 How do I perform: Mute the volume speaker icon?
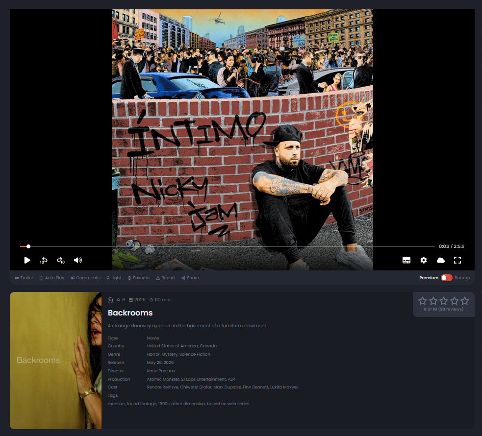78,260
